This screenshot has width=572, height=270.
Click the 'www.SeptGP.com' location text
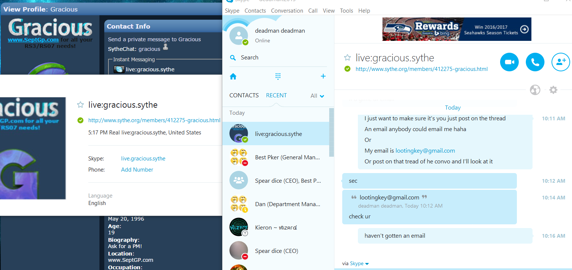tap(131, 260)
